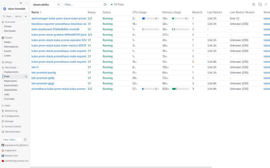Open Nodes in the sidebar
Image resolution: width=270 pixels, height=168 pixels.
coord(7,42)
